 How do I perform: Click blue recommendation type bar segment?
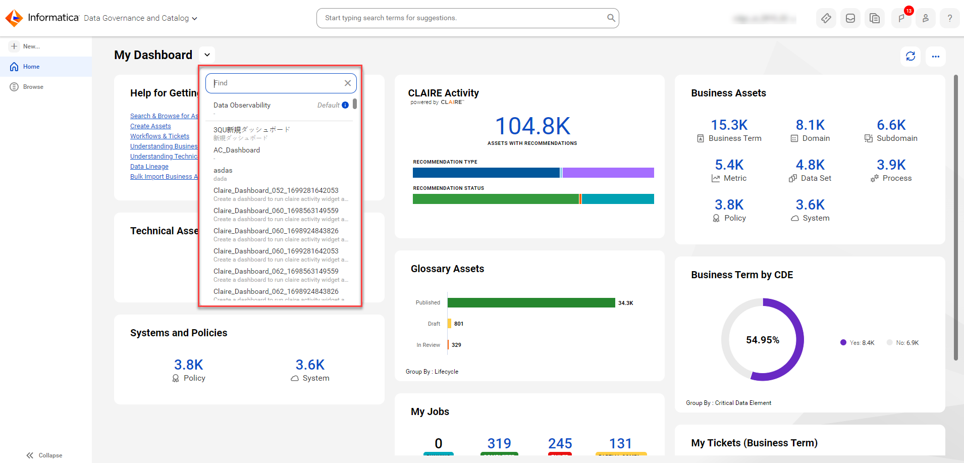tap(486, 173)
